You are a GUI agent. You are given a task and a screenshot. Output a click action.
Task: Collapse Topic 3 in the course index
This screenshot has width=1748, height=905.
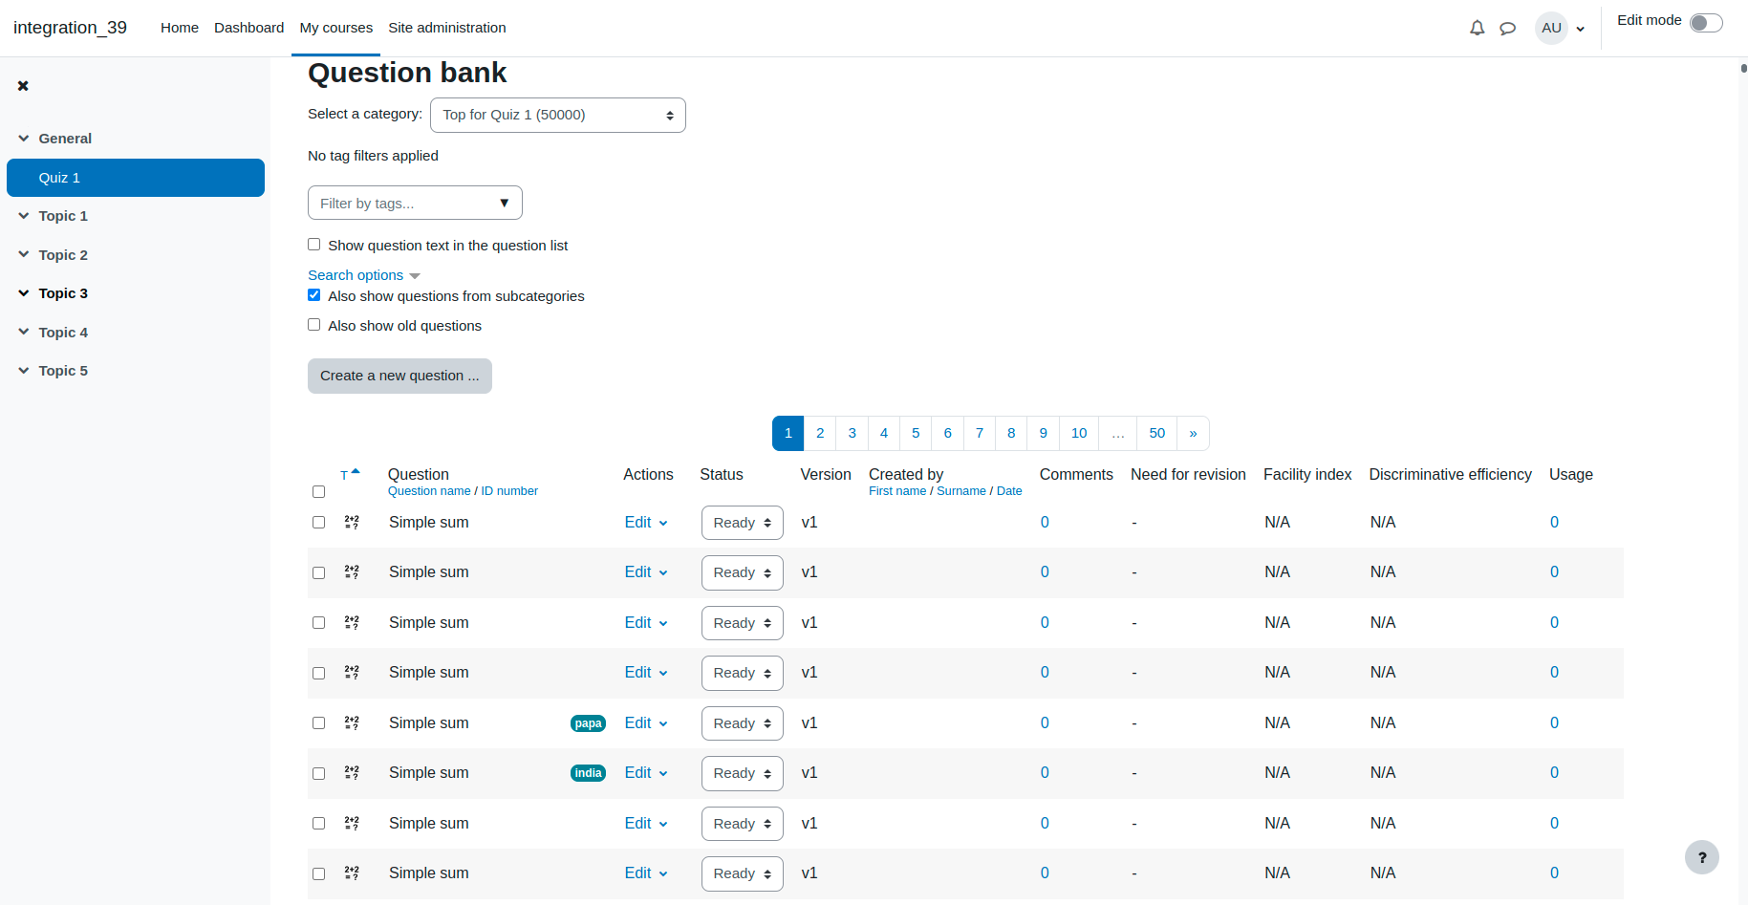tap(24, 293)
